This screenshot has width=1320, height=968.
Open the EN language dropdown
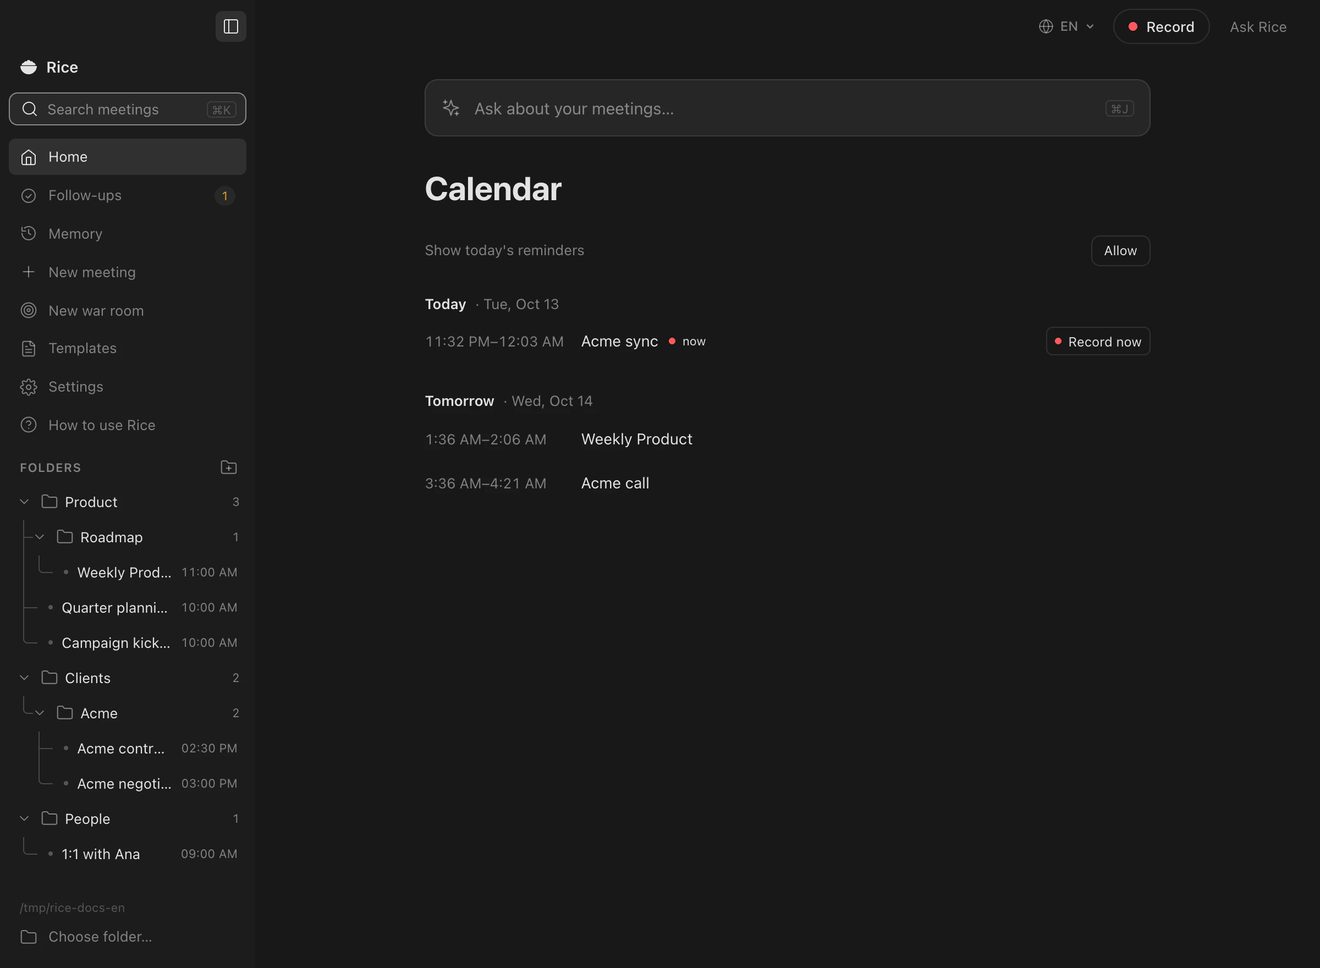click(1067, 27)
